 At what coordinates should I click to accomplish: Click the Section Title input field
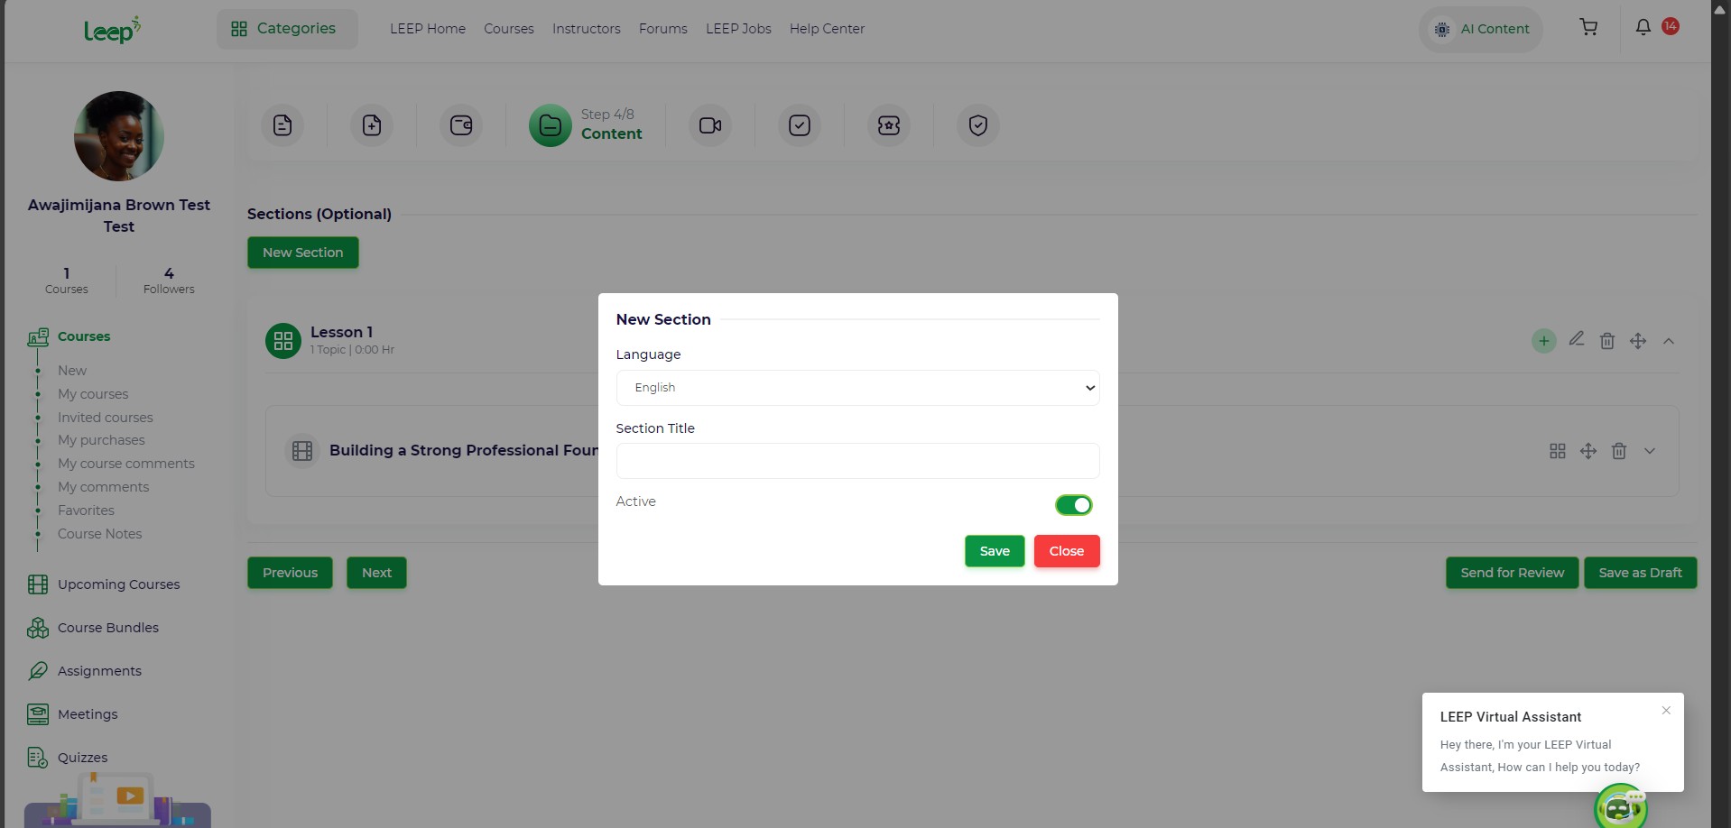point(856,461)
